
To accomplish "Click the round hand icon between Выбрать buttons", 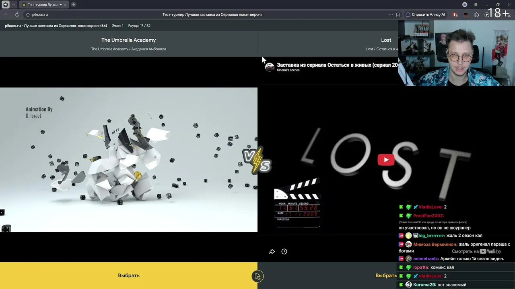I will click(x=257, y=276).
